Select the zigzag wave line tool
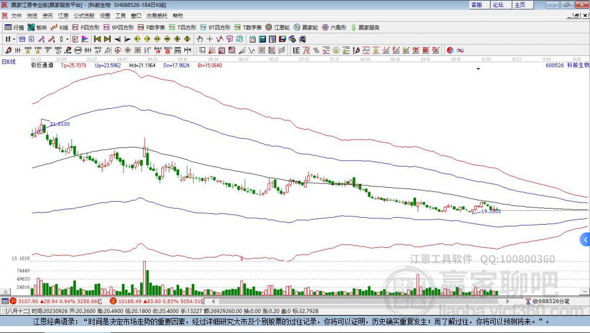Image resolution: width=590 pixels, height=333 pixels. (x=251, y=51)
